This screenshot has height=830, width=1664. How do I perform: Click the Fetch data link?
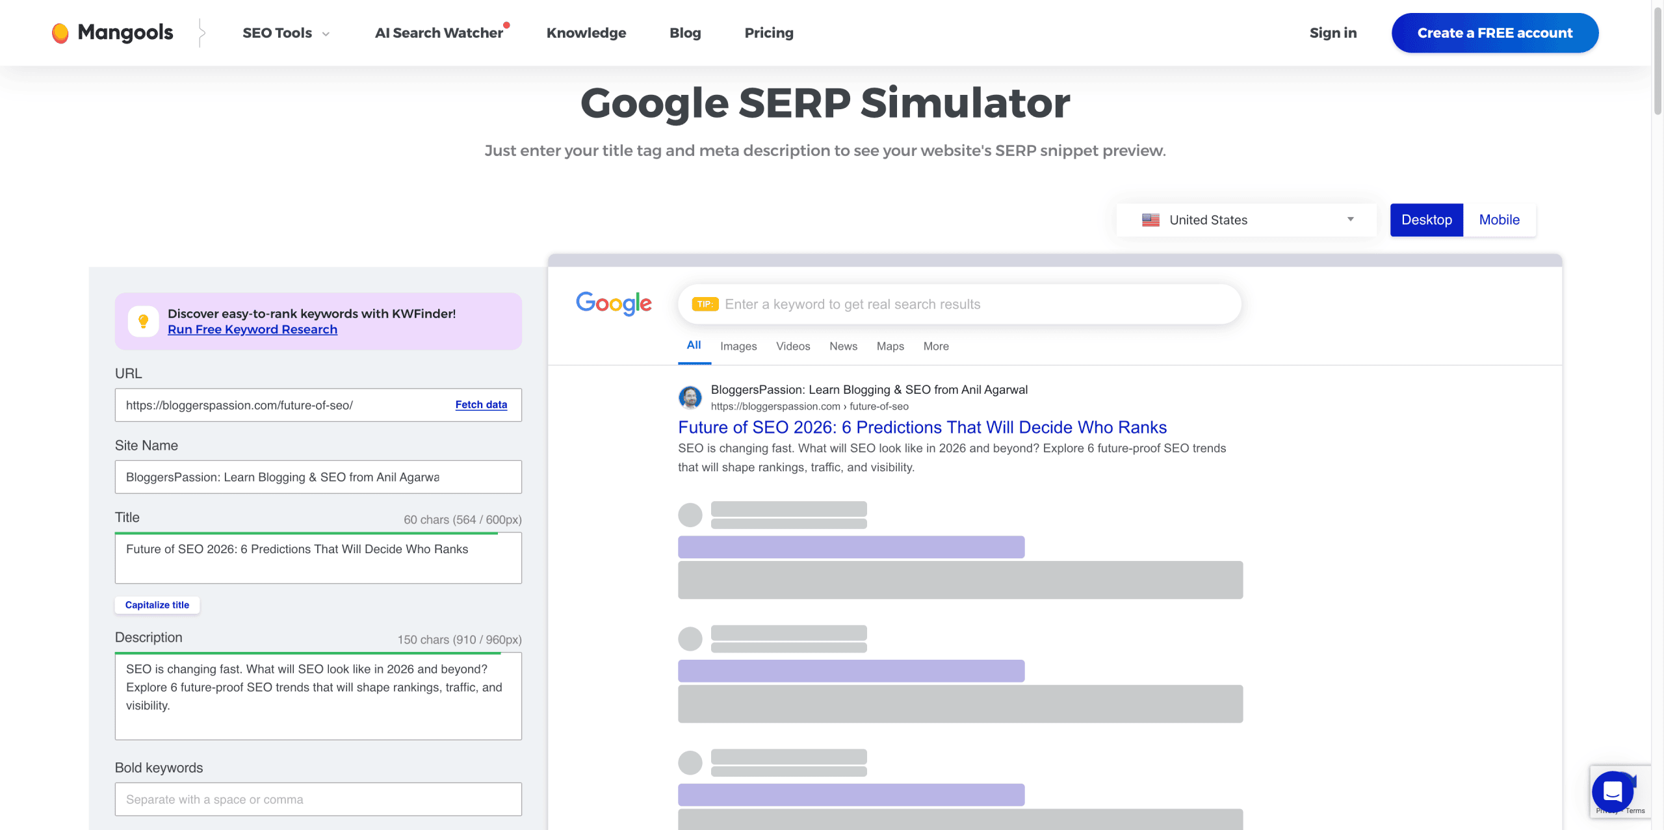(481, 404)
